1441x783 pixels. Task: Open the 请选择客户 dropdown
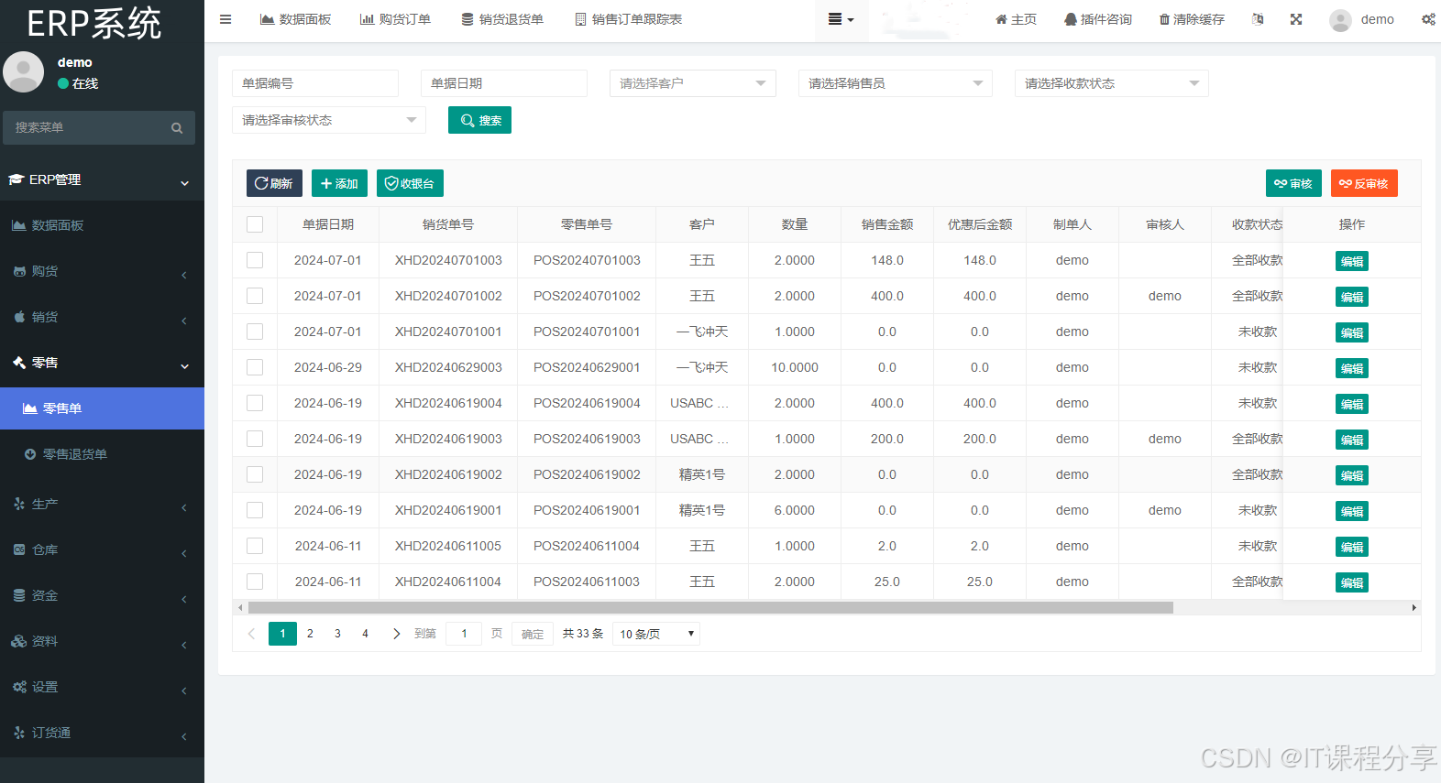pyautogui.click(x=692, y=83)
